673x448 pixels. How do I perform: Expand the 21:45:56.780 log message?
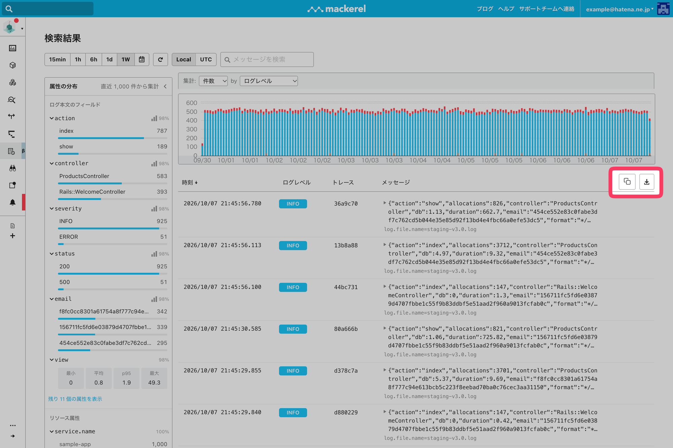tap(385, 203)
